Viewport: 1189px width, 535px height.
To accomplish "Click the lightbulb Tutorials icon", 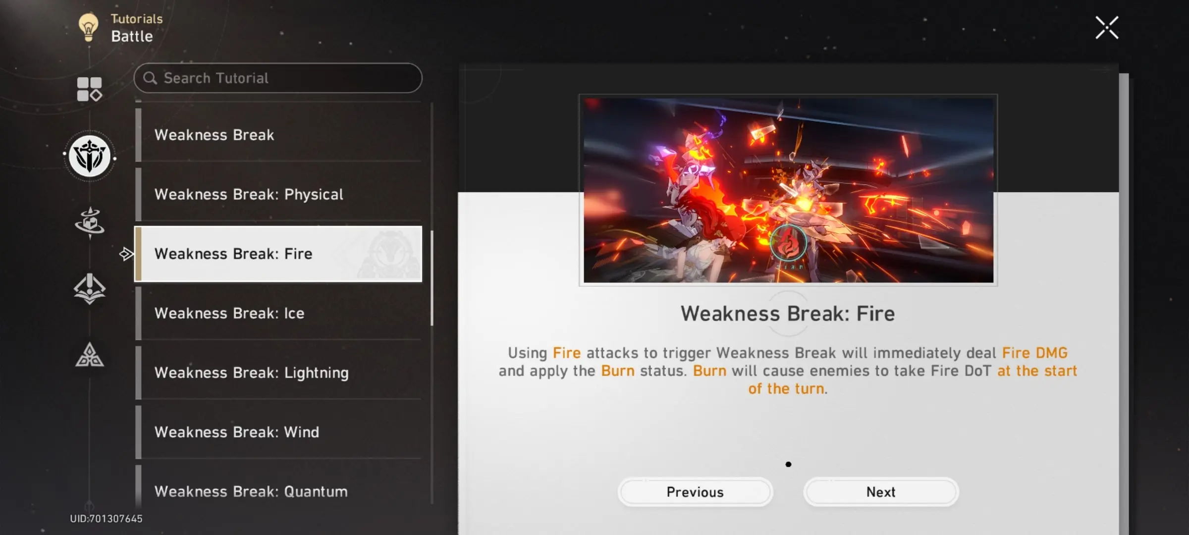I will (88, 27).
